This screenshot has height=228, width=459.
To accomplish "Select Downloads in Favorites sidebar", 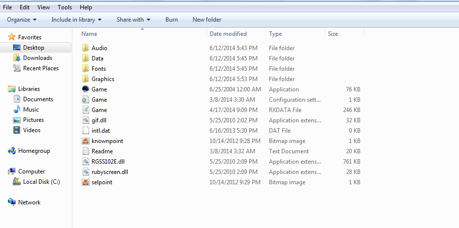I will click(x=37, y=58).
